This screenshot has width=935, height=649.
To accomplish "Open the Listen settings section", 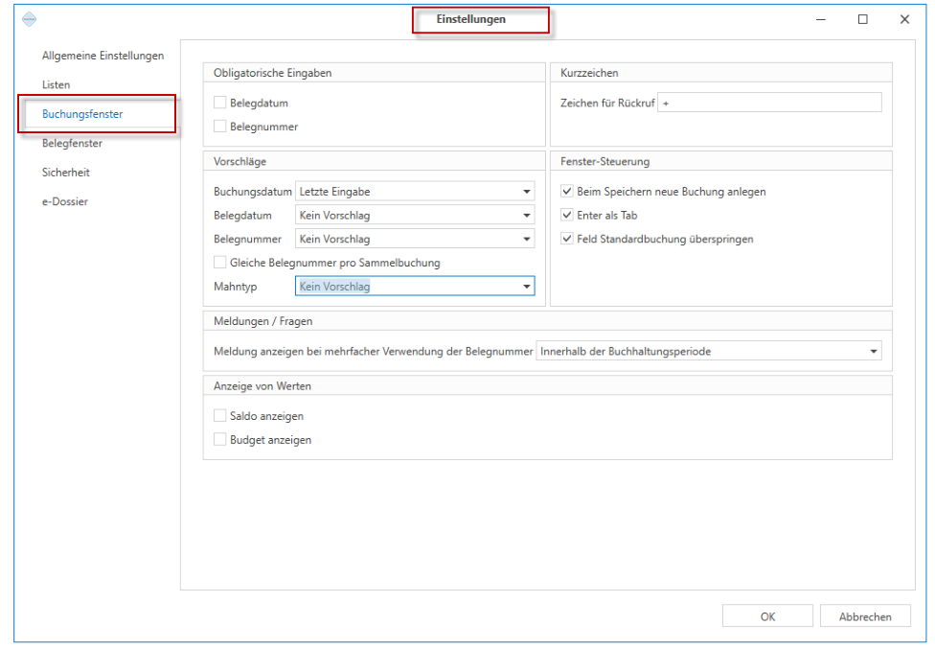I will point(57,84).
